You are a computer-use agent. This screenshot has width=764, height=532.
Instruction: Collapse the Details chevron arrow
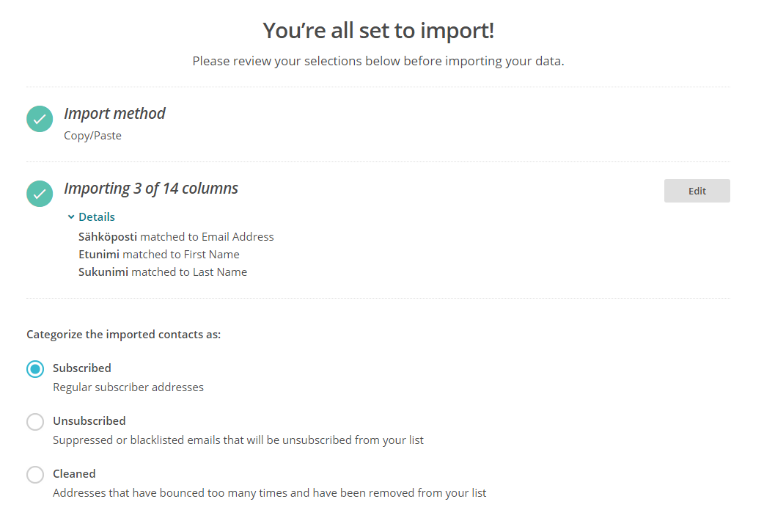click(71, 217)
